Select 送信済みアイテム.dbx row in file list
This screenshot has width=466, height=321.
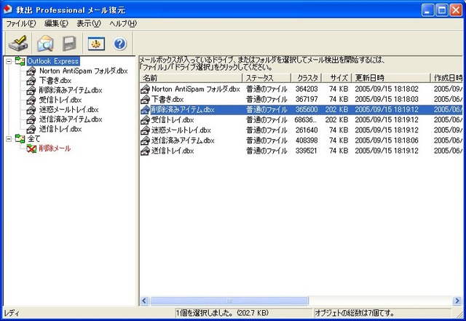tap(301, 140)
